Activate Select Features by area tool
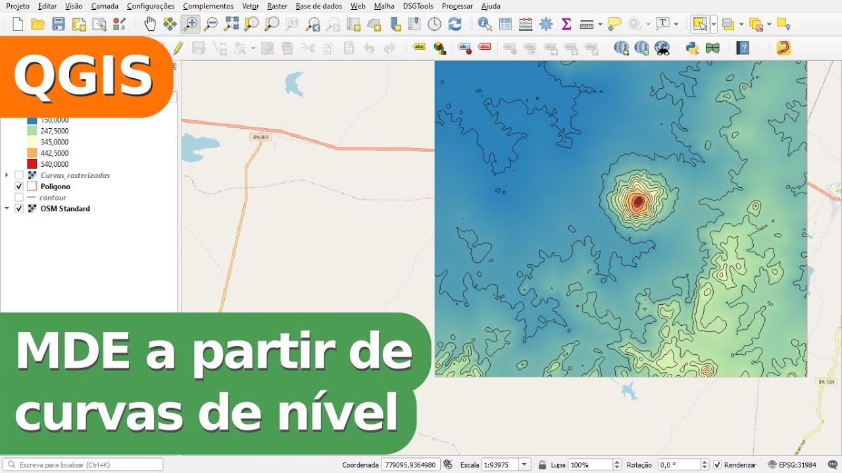This screenshot has height=473, width=842. [x=700, y=25]
